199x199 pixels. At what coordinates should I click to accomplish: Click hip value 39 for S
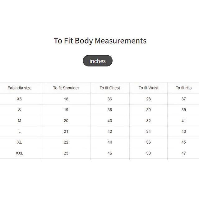[x=184, y=110]
